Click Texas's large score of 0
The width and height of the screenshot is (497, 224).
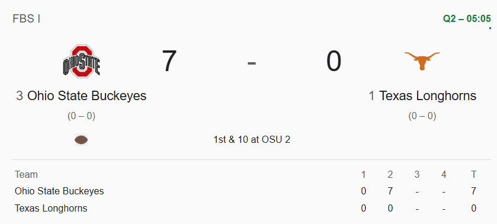(334, 61)
